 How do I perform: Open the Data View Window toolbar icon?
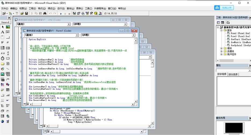(x=96, y=13)
